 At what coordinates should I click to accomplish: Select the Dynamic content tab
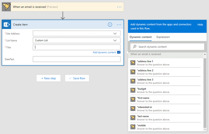[x=141, y=37]
